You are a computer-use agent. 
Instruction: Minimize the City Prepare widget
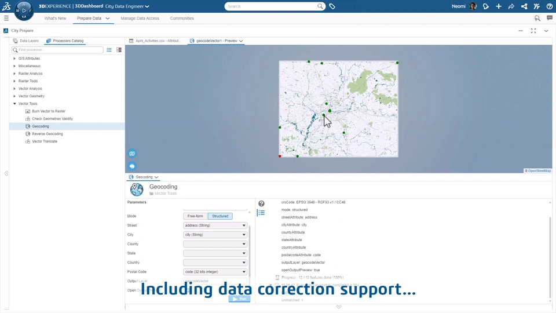[521, 31]
